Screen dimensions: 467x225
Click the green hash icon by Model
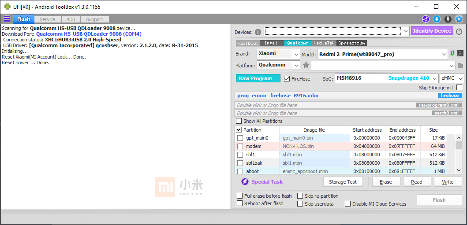click(x=452, y=54)
